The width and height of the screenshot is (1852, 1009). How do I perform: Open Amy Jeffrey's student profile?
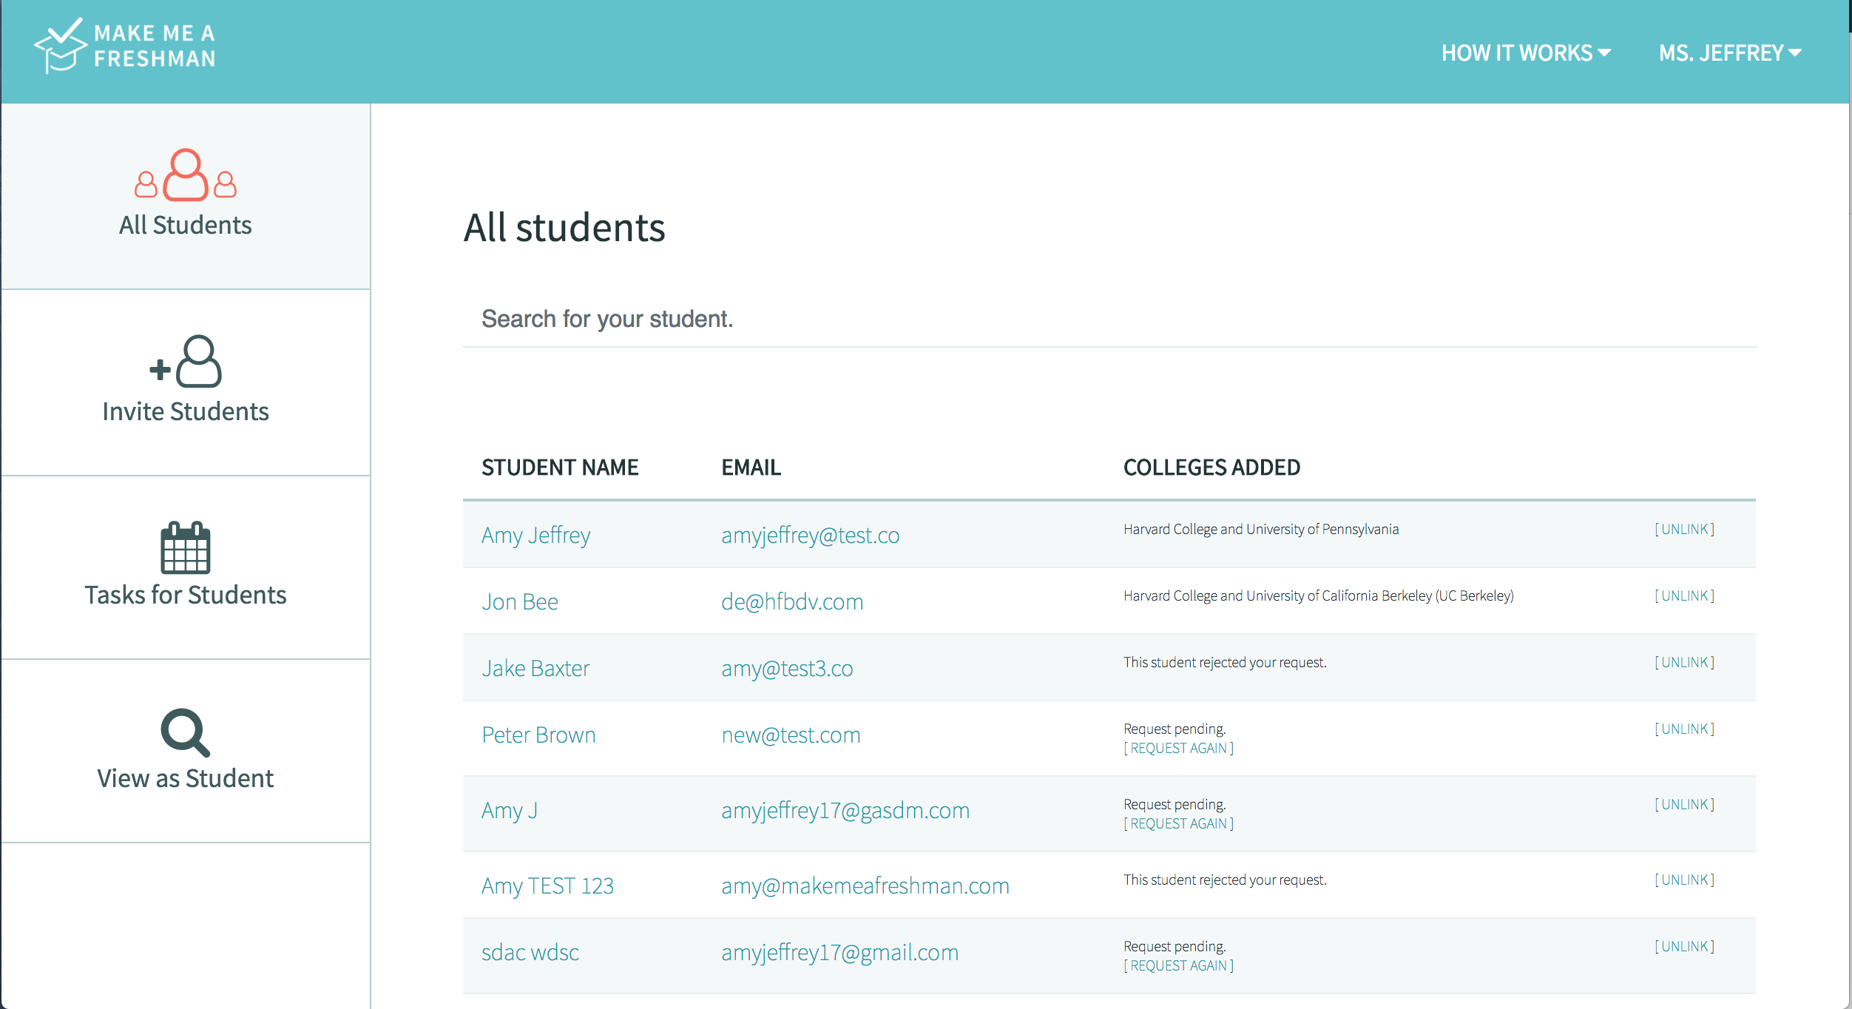click(535, 535)
